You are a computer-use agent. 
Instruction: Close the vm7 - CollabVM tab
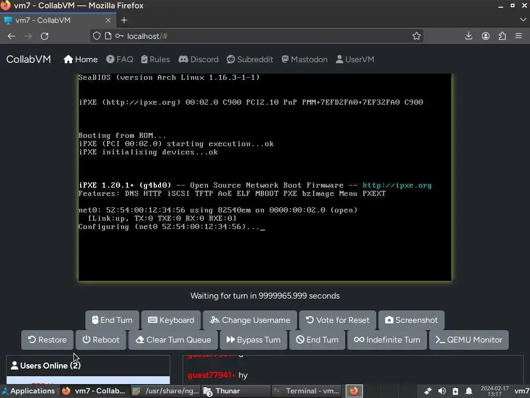tap(108, 20)
